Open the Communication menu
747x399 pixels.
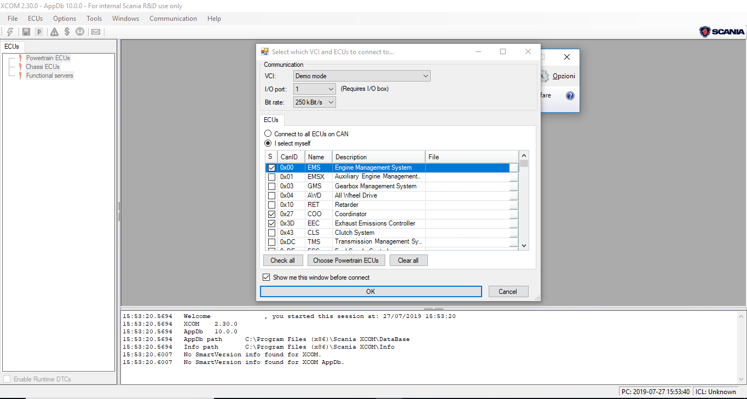[173, 19]
